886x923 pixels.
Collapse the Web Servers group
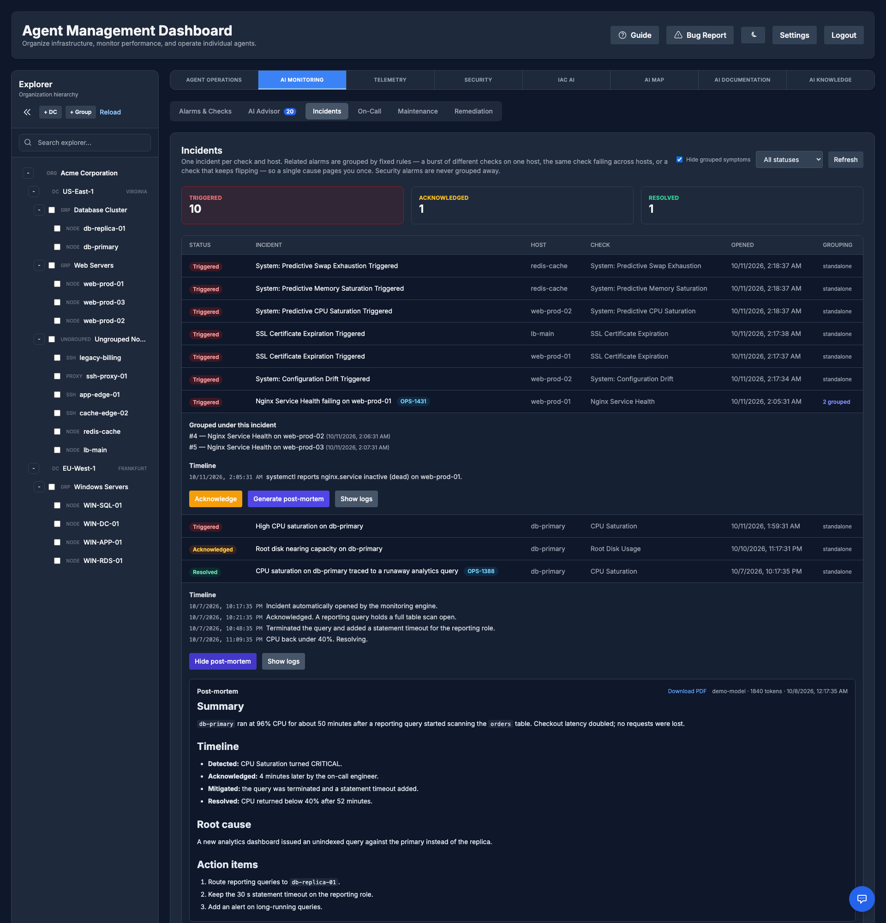pos(39,266)
